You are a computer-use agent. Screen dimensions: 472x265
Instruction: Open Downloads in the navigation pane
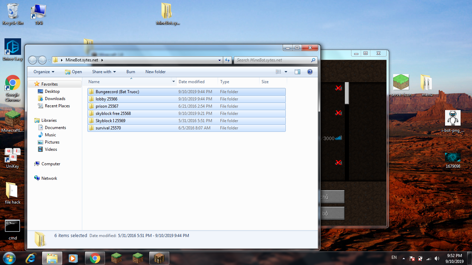tap(55, 99)
